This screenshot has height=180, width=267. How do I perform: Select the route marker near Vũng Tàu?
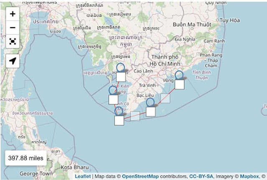(x=180, y=85)
